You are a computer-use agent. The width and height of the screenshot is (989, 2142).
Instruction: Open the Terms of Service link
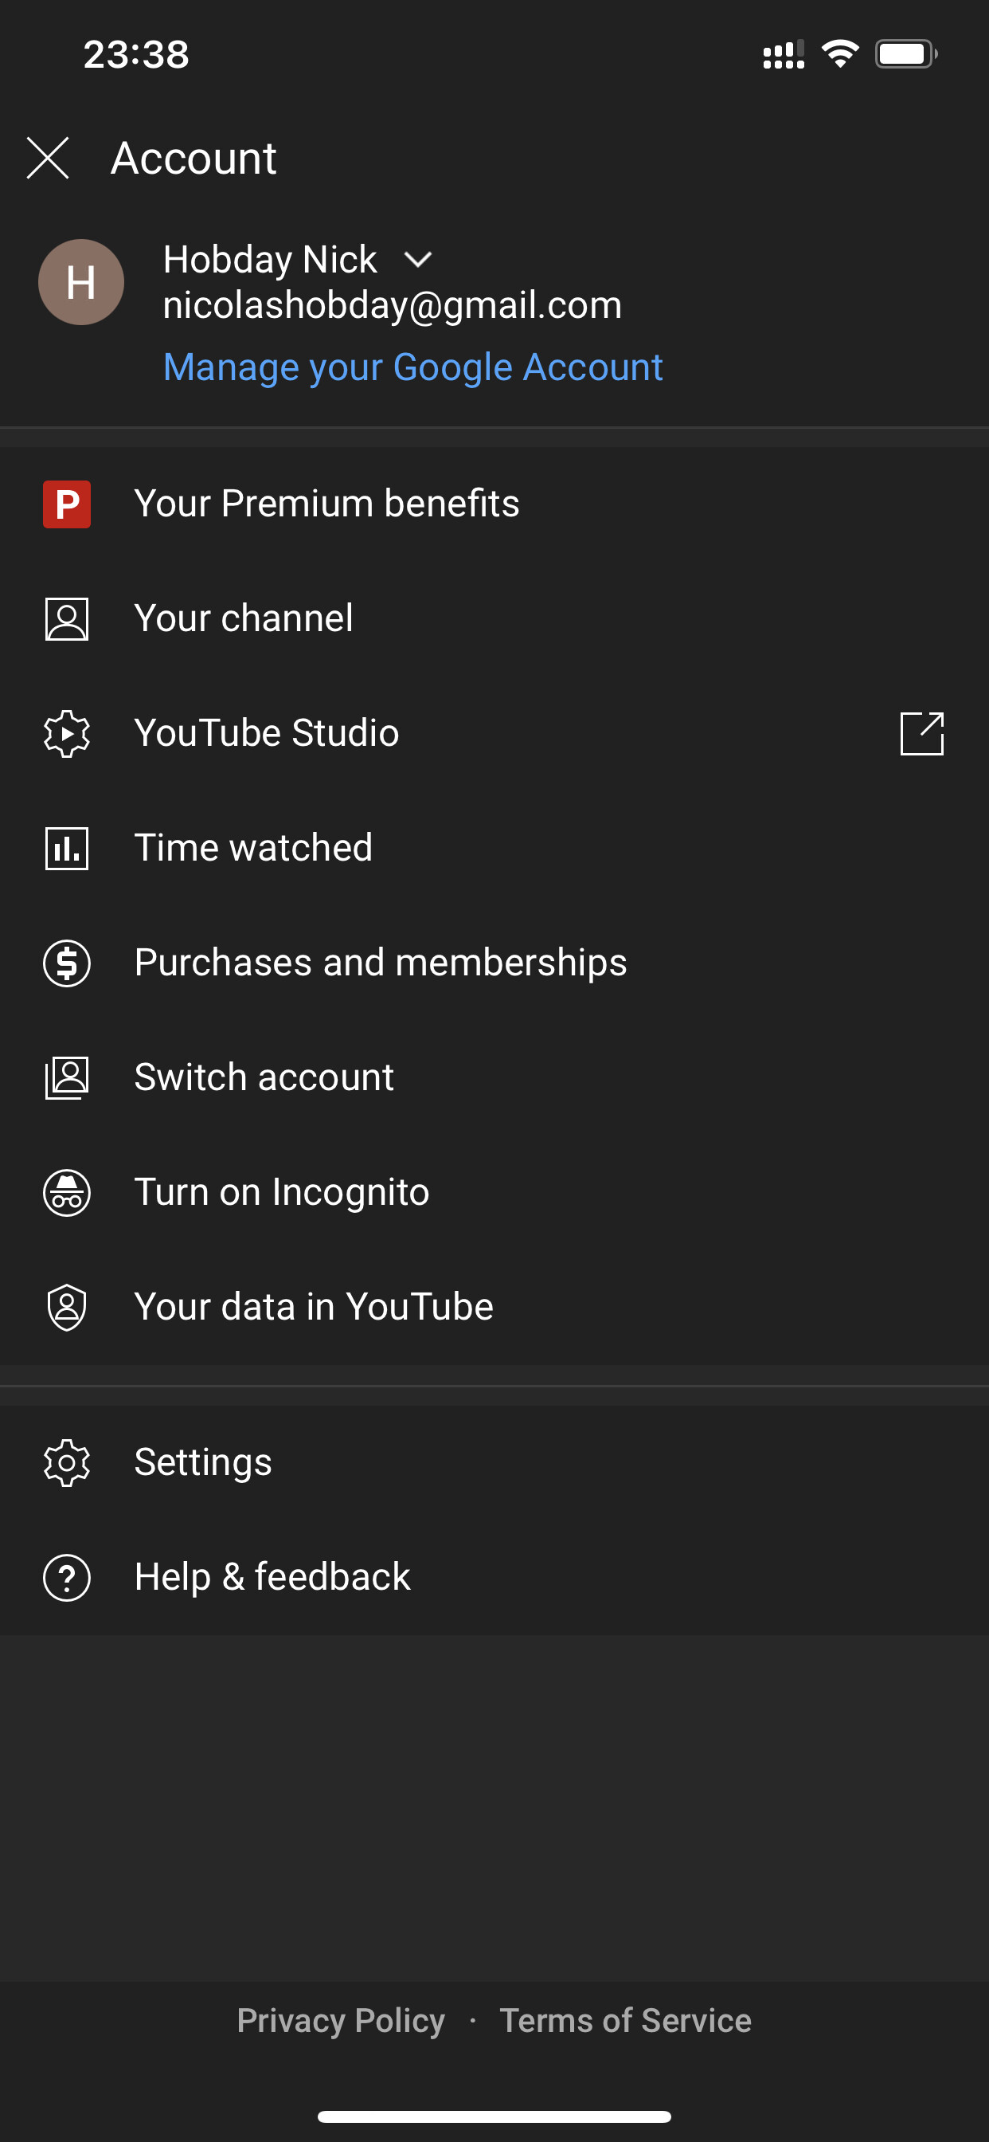coord(625,2021)
